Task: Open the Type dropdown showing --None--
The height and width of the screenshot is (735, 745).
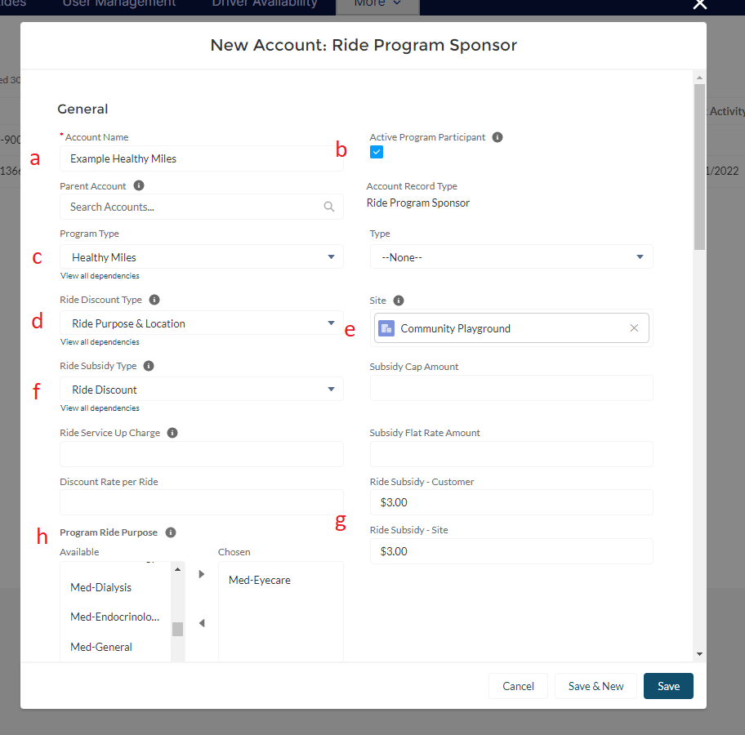Action: point(511,257)
